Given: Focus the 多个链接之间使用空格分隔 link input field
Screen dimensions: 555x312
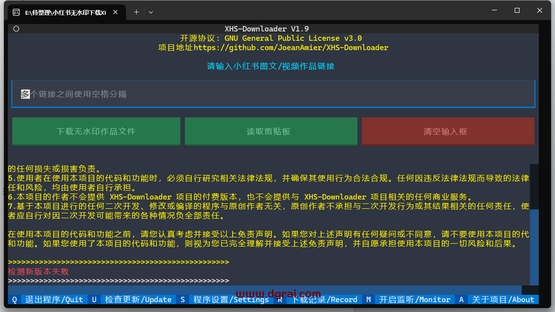Looking at the screenshot, I should point(273,94).
